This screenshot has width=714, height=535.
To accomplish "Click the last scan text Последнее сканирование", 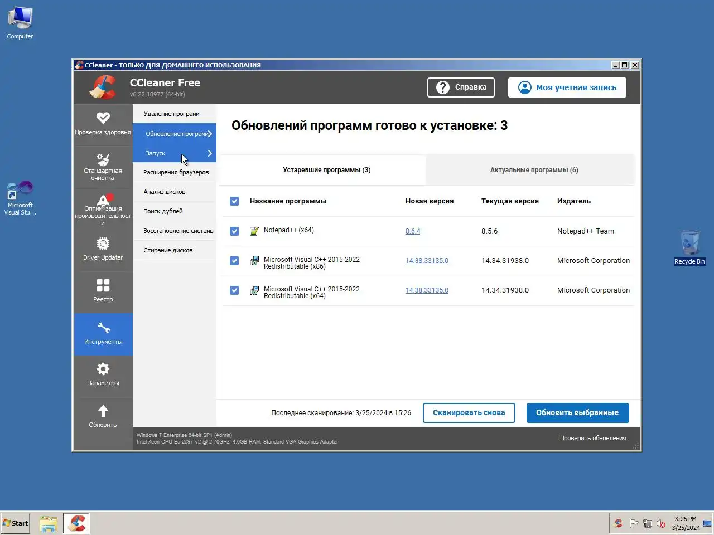I will coord(341,413).
